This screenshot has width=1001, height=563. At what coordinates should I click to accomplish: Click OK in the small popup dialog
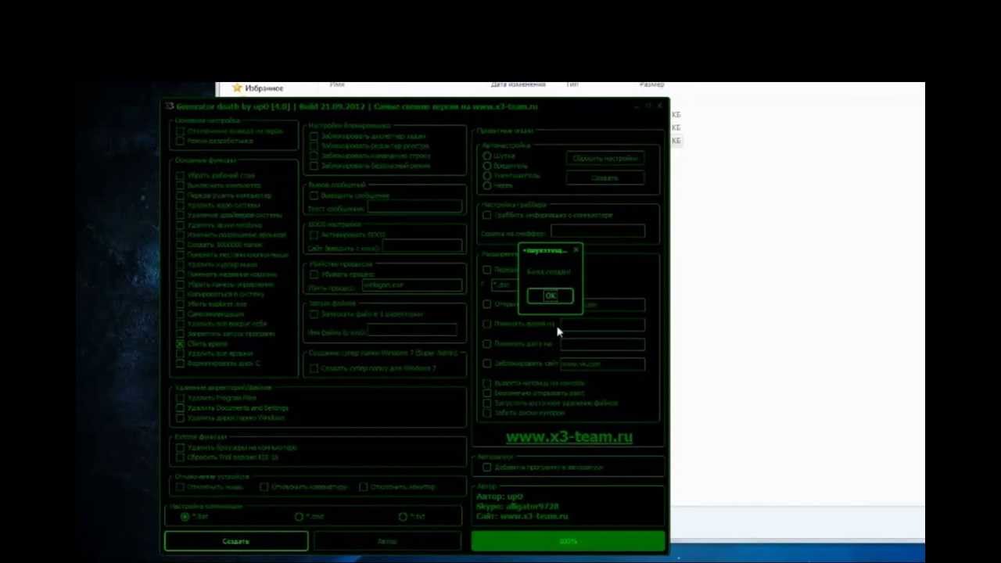tap(550, 296)
